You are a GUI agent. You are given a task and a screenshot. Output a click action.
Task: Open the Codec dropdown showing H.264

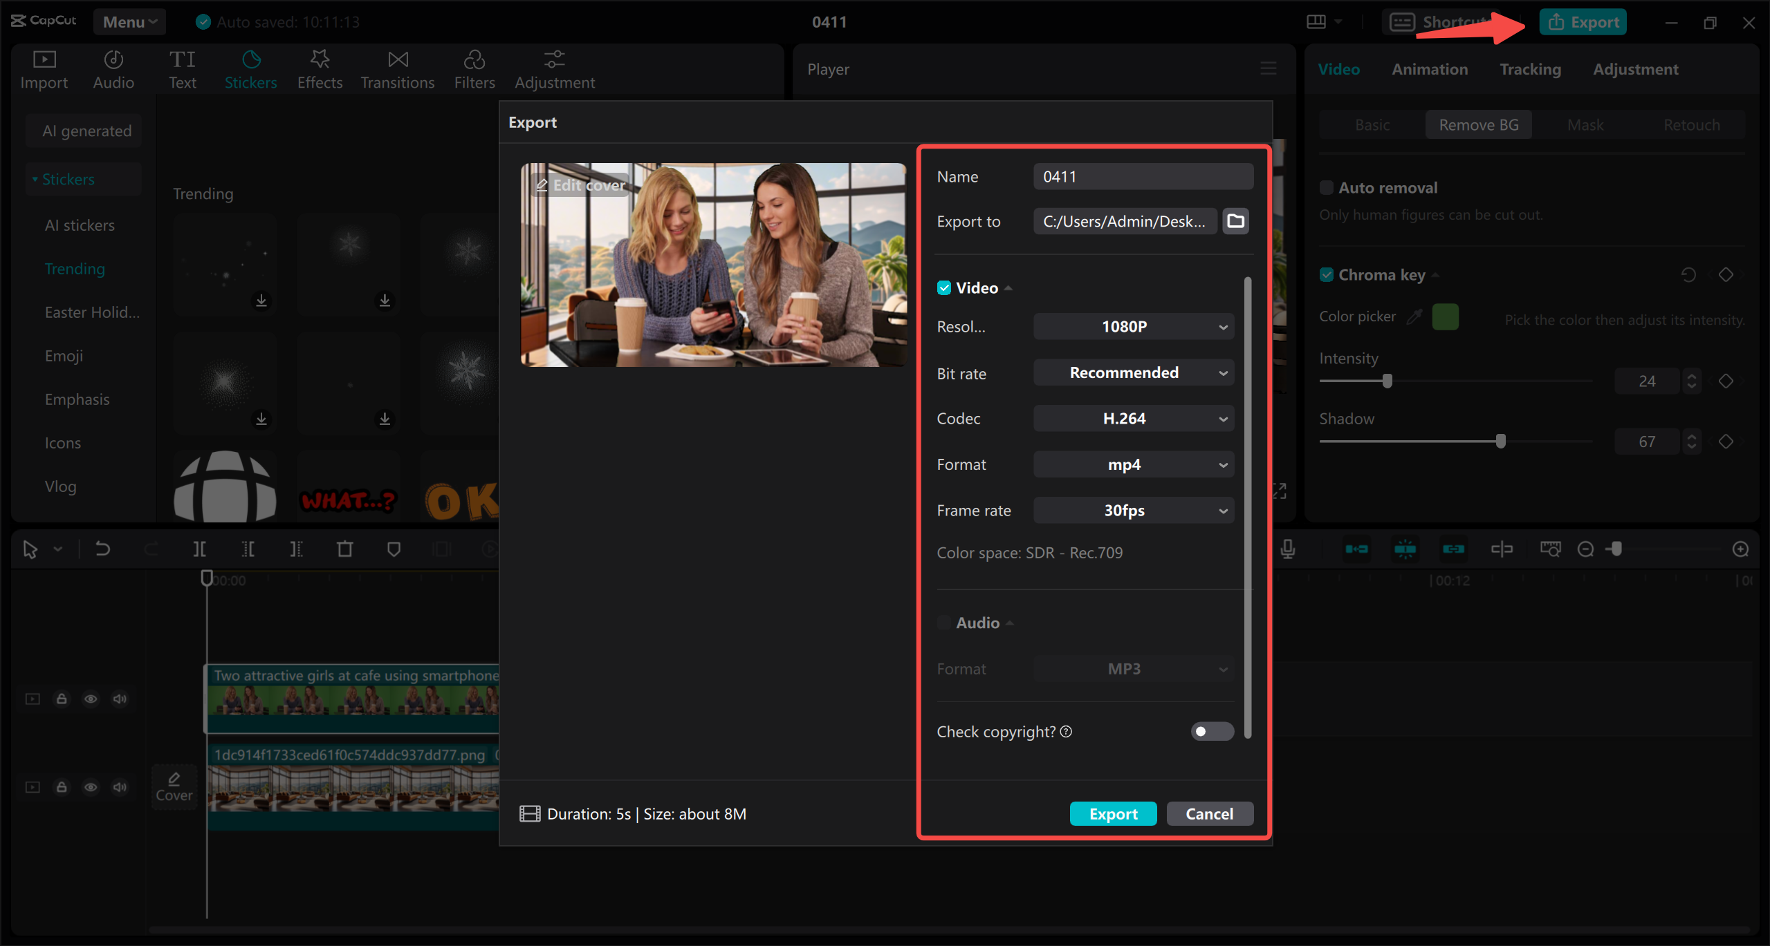(x=1132, y=418)
